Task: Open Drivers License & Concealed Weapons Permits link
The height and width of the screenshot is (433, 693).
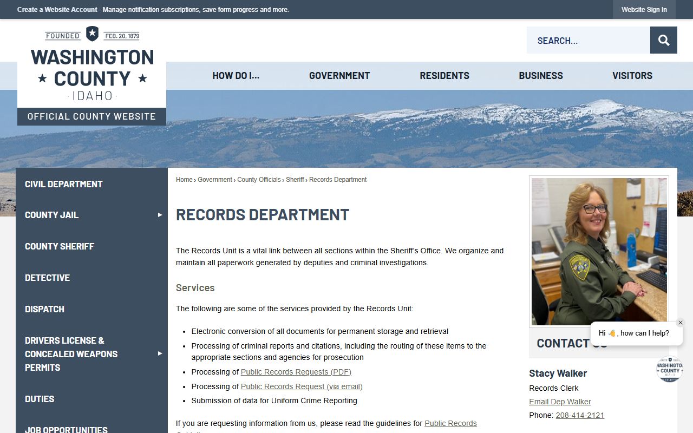Action: tap(71, 354)
